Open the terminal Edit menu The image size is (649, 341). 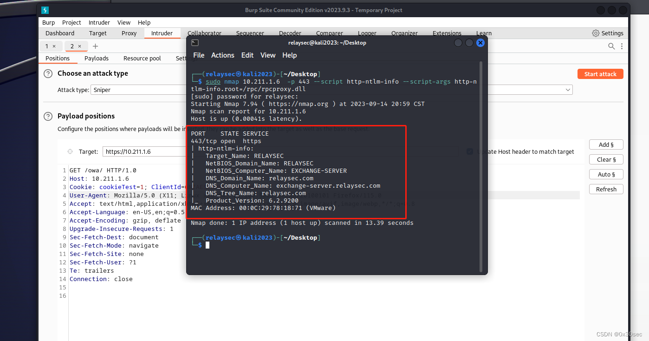pos(247,55)
